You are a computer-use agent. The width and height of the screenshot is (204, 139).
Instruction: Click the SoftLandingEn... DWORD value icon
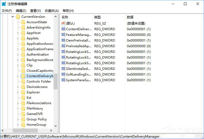tap(63, 74)
